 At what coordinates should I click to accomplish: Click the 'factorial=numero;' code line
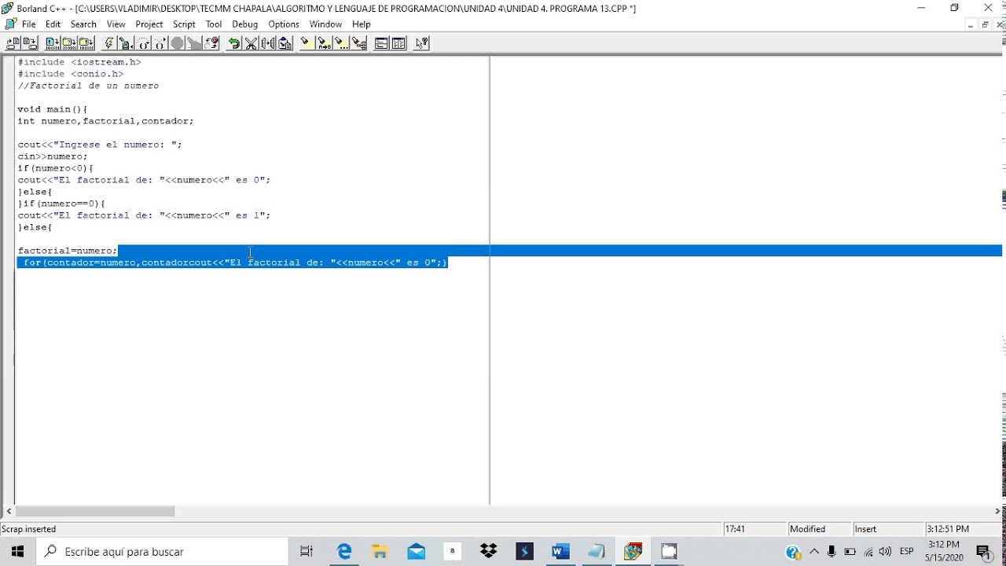tap(68, 251)
